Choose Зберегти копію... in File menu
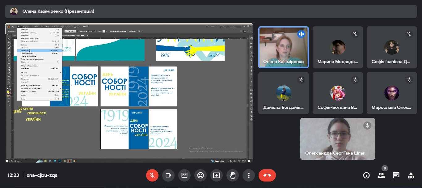The height and width of the screenshot is (188, 422). (40, 53)
